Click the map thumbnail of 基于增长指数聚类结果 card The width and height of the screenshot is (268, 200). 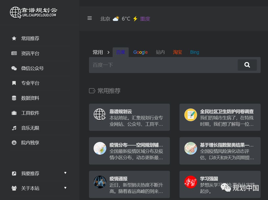coord(190,148)
